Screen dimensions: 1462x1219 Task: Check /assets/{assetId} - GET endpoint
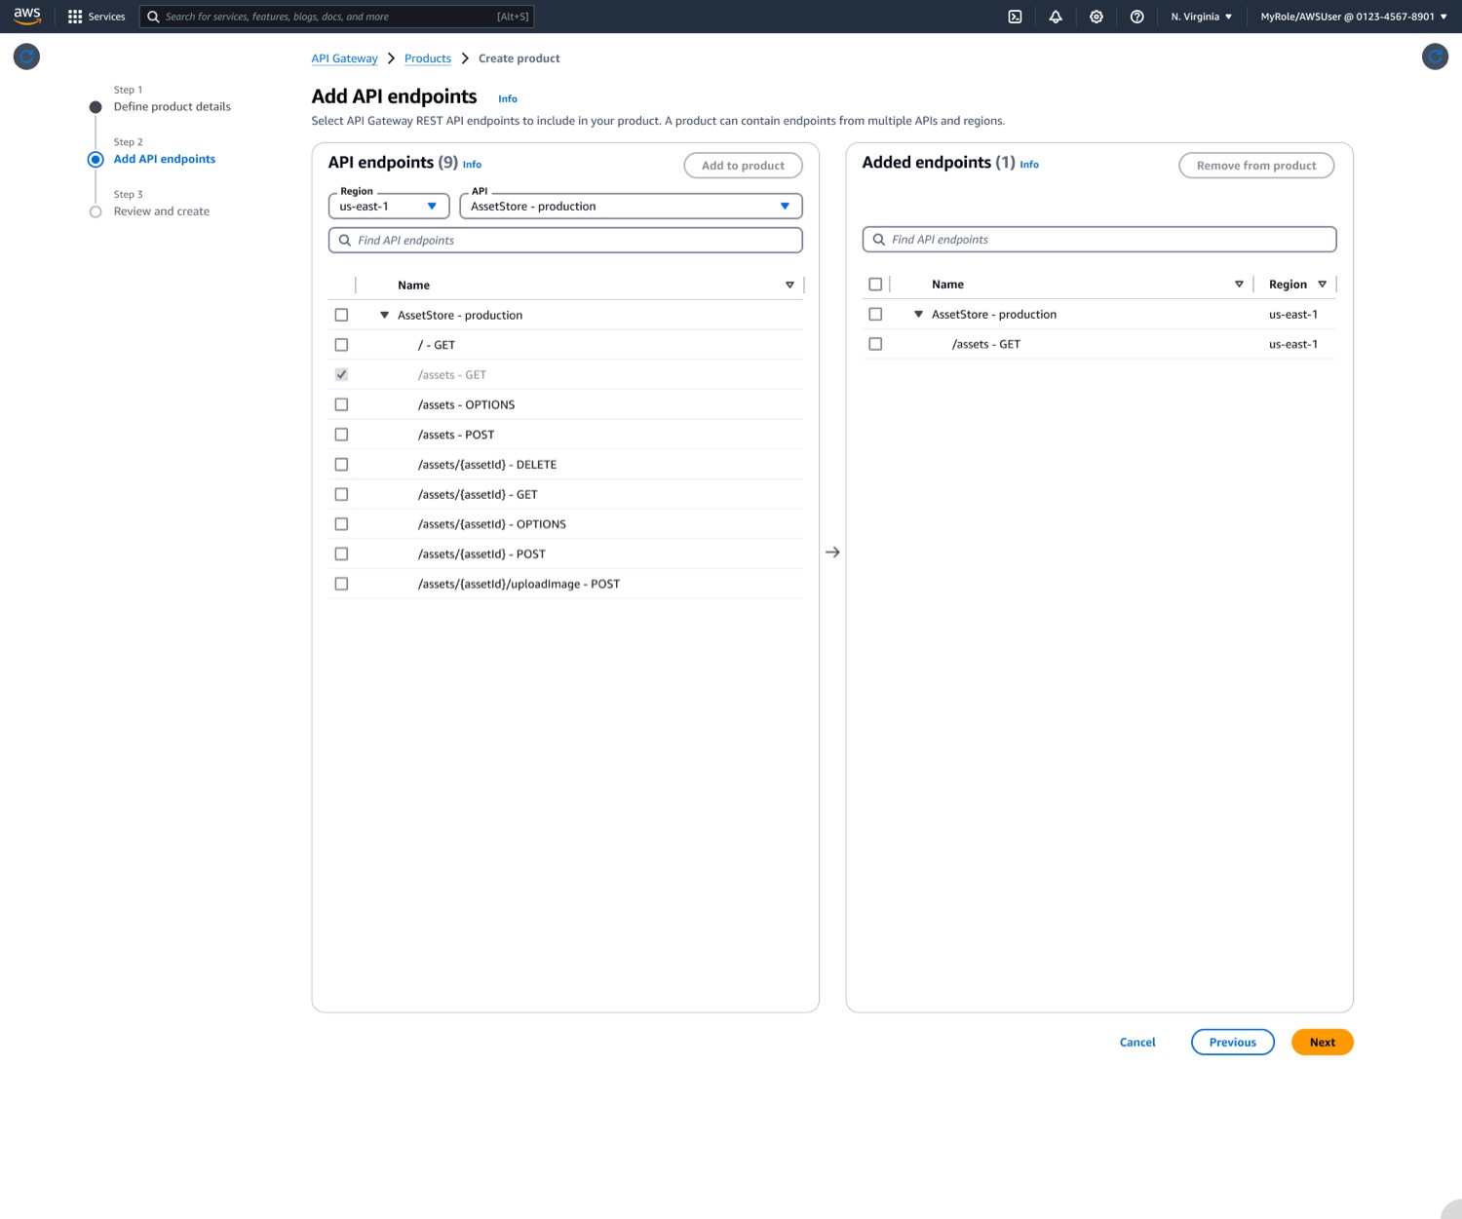pyautogui.click(x=341, y=494)
